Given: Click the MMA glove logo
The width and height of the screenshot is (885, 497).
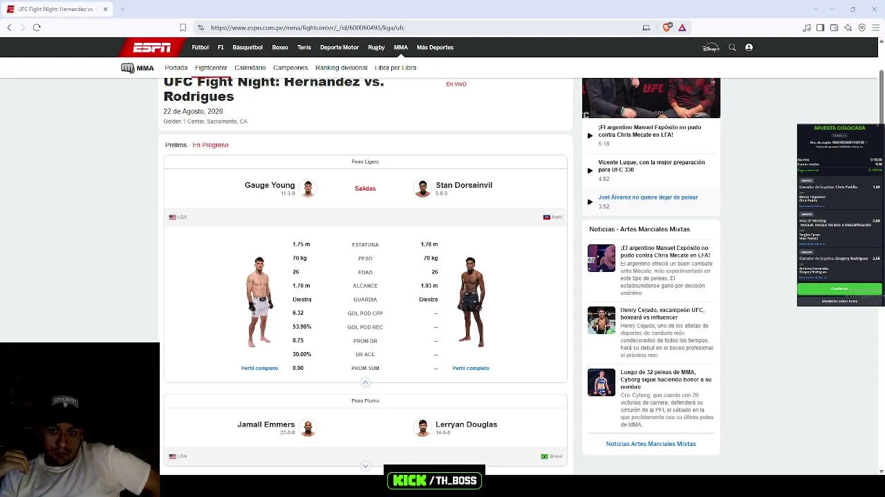Looking at the screenshot, I should 138,68.
